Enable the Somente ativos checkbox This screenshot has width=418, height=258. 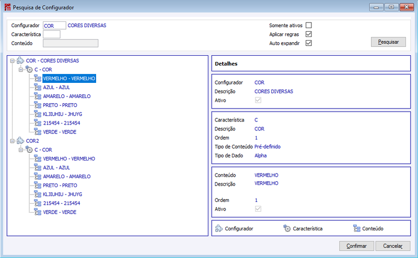(x=309, y=25)
